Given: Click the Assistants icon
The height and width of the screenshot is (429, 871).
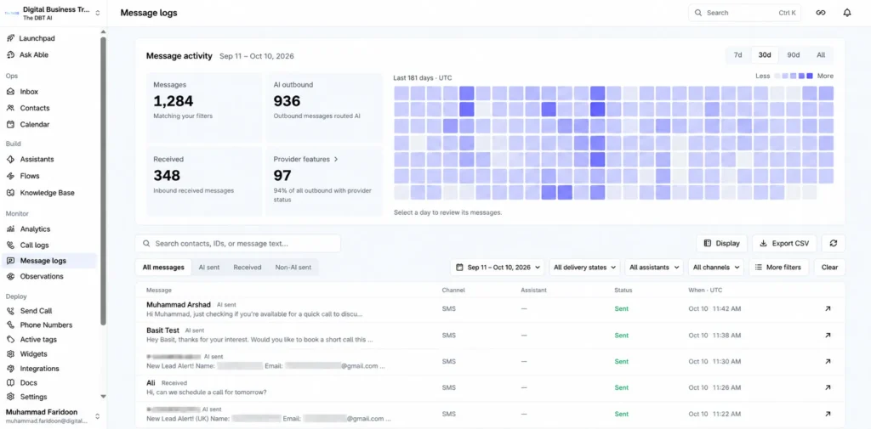Looking at the screenshot, I should [x=10, y=159].
